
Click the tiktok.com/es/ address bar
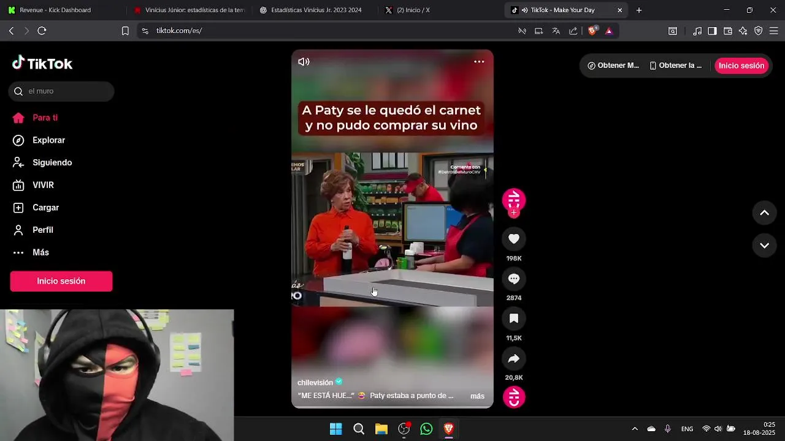(x=325, y=31)
